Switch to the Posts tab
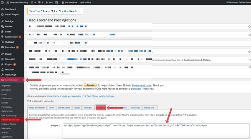The width and height of the screenshot is (251, 139). [x=51, y=108]
